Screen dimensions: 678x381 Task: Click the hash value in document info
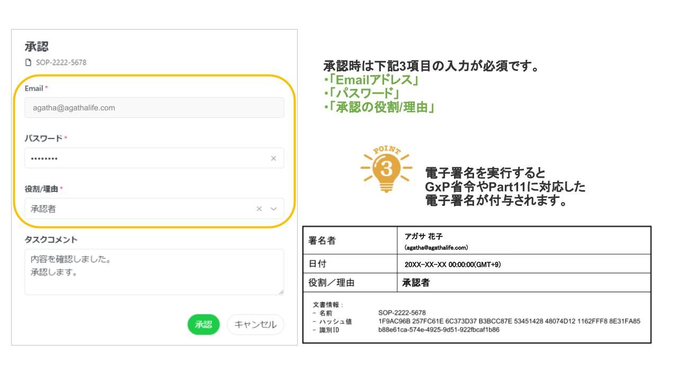(x=509, y=321)
